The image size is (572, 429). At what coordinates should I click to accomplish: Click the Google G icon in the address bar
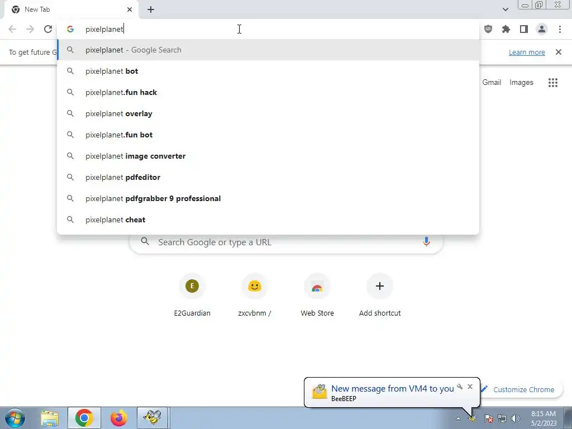click(70, 29)
